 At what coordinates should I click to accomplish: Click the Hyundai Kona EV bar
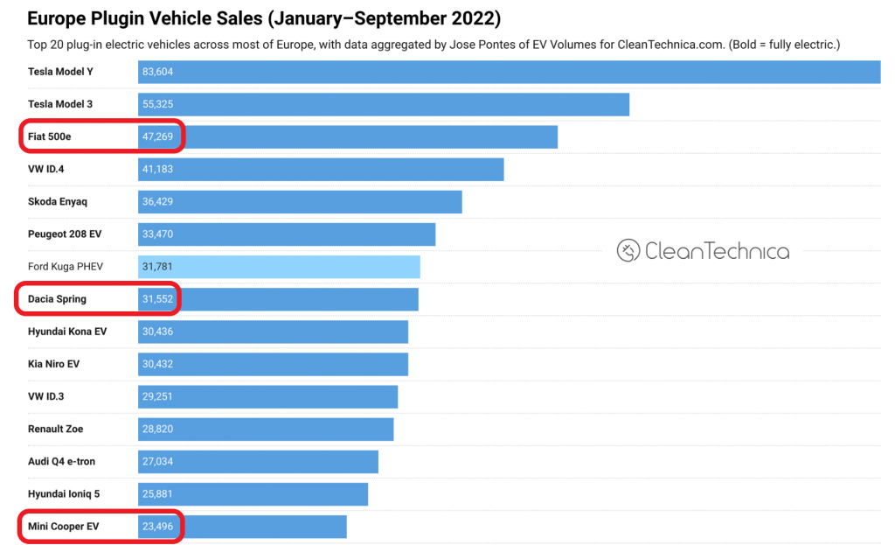273,332
